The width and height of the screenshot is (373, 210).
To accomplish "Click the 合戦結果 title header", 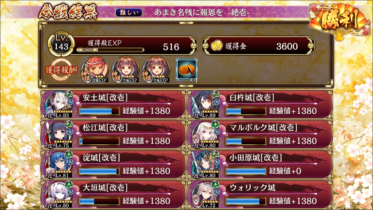I will 68,12.
